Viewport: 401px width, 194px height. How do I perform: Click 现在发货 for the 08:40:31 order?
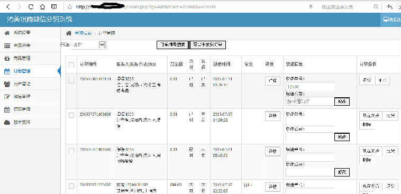click(x=371, y=151)
